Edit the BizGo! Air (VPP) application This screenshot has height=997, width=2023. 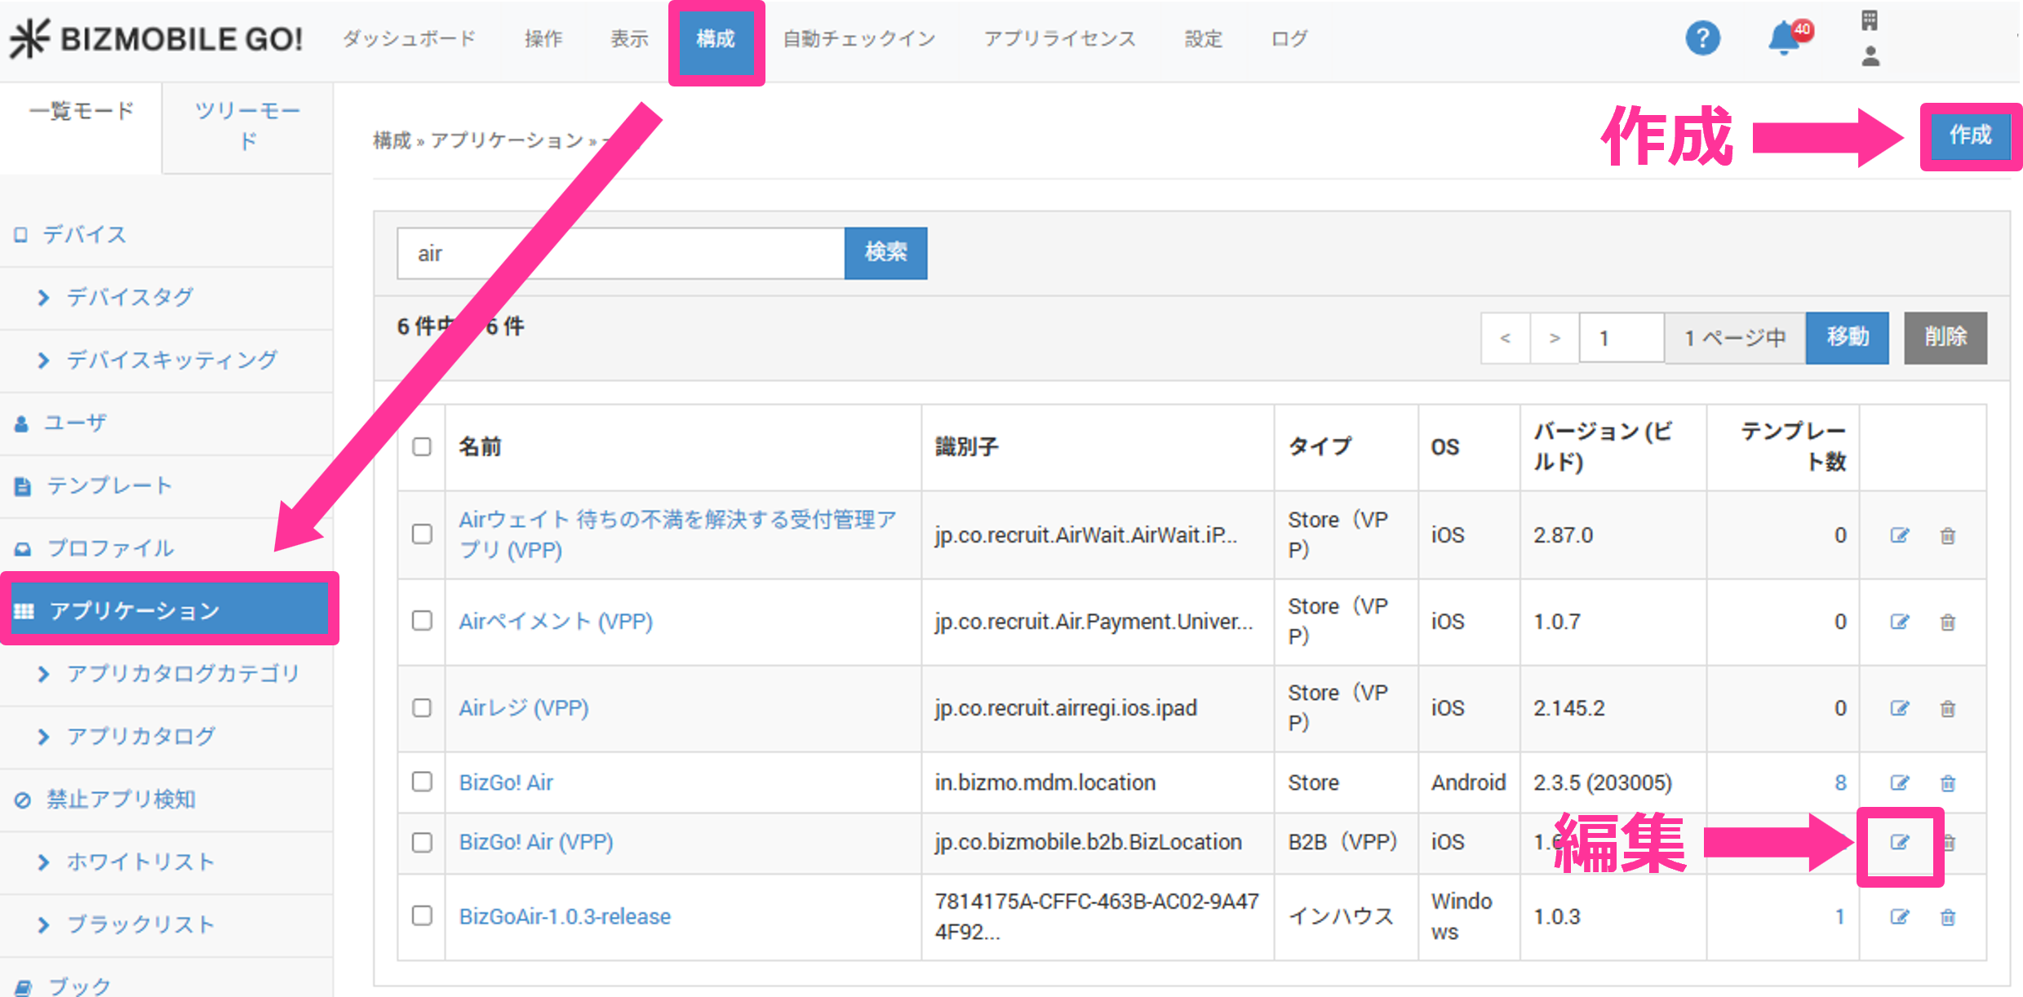pyautogui.click(x=1900, y=842)
